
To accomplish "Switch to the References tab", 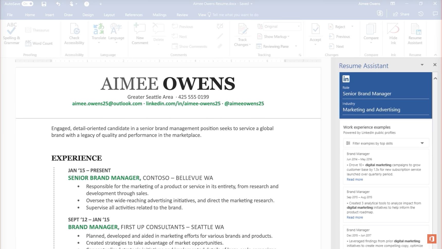I will click(134, 15).
